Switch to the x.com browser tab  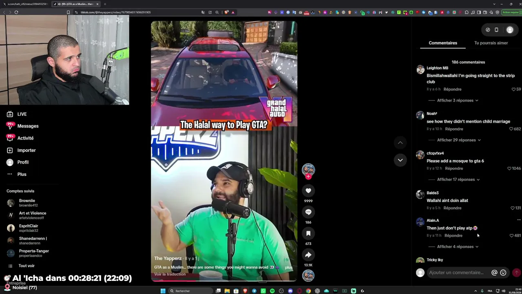click(x=27, y=4)
